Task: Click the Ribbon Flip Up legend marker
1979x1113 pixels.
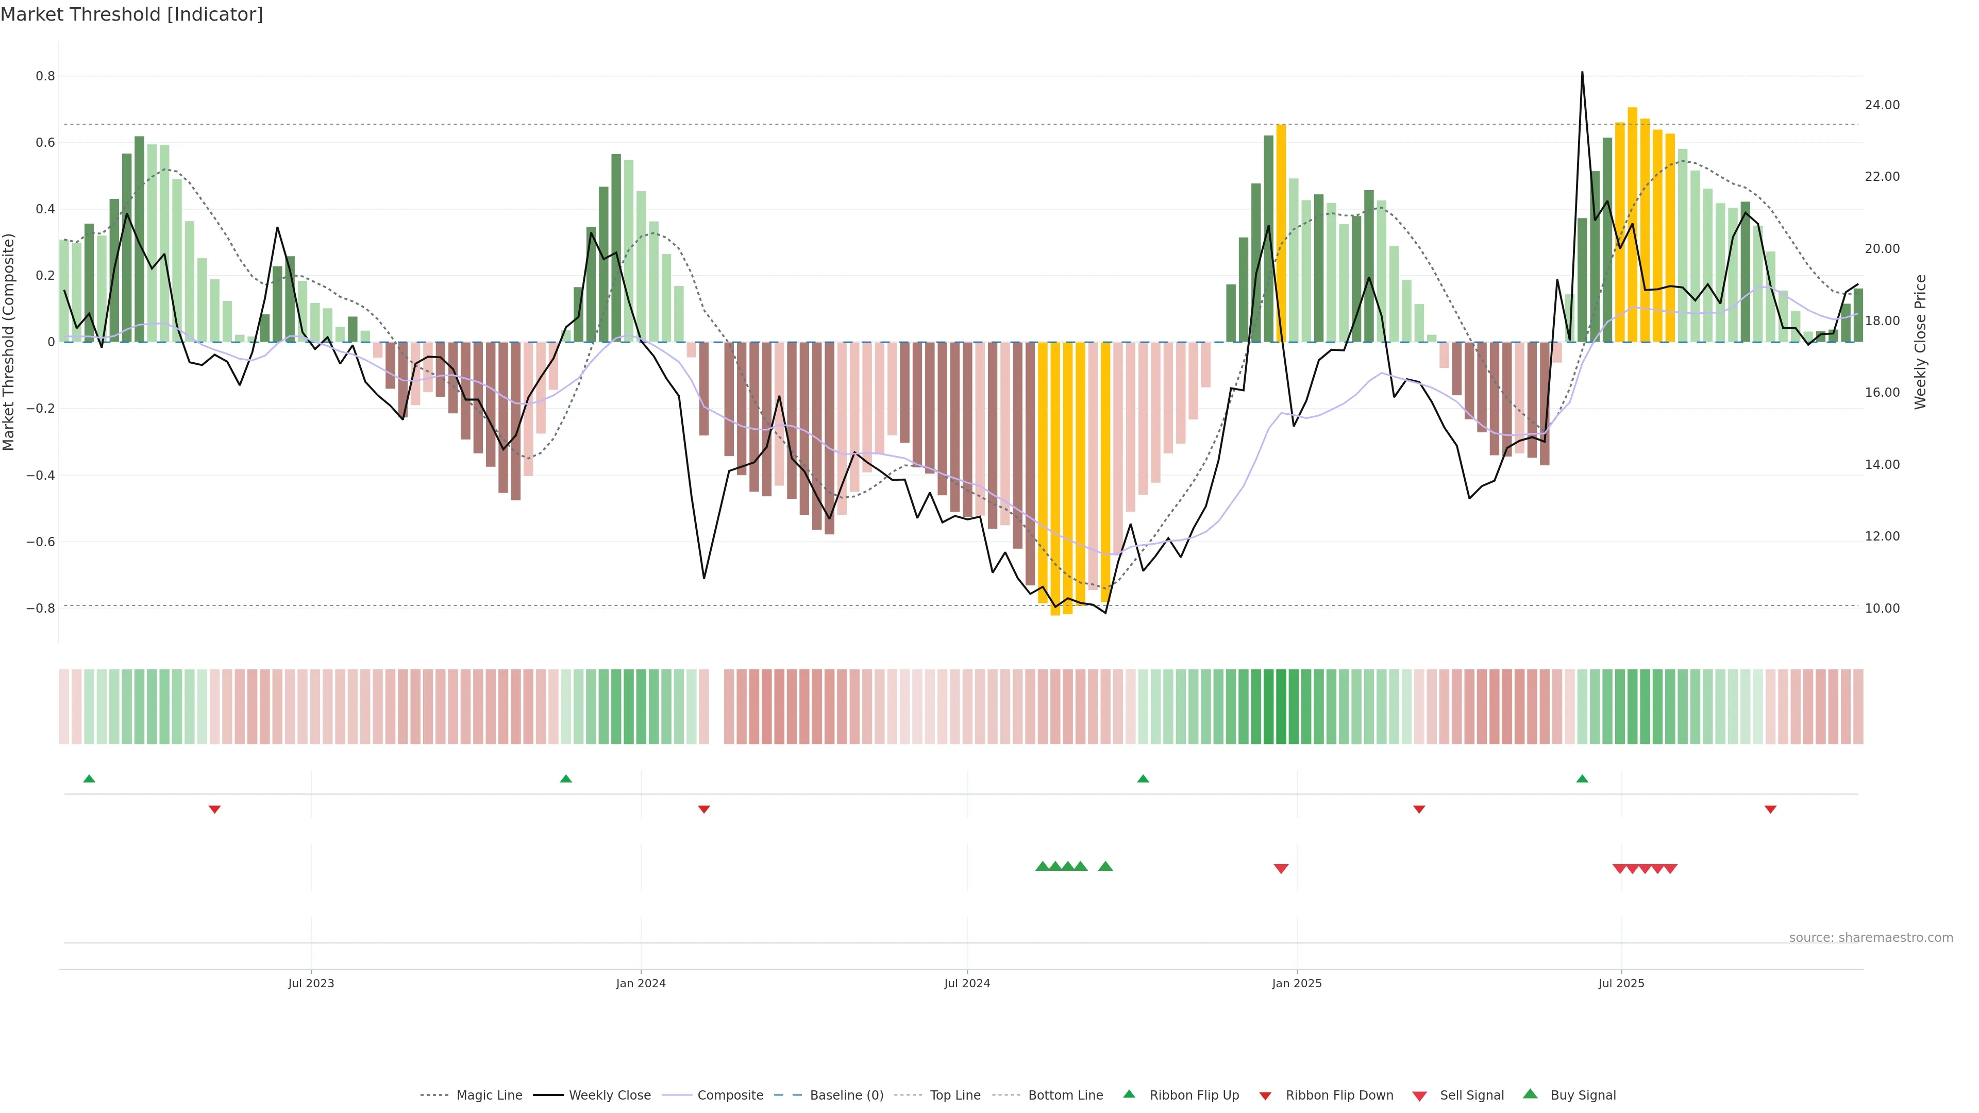Action: [x=1129, y=1094]
